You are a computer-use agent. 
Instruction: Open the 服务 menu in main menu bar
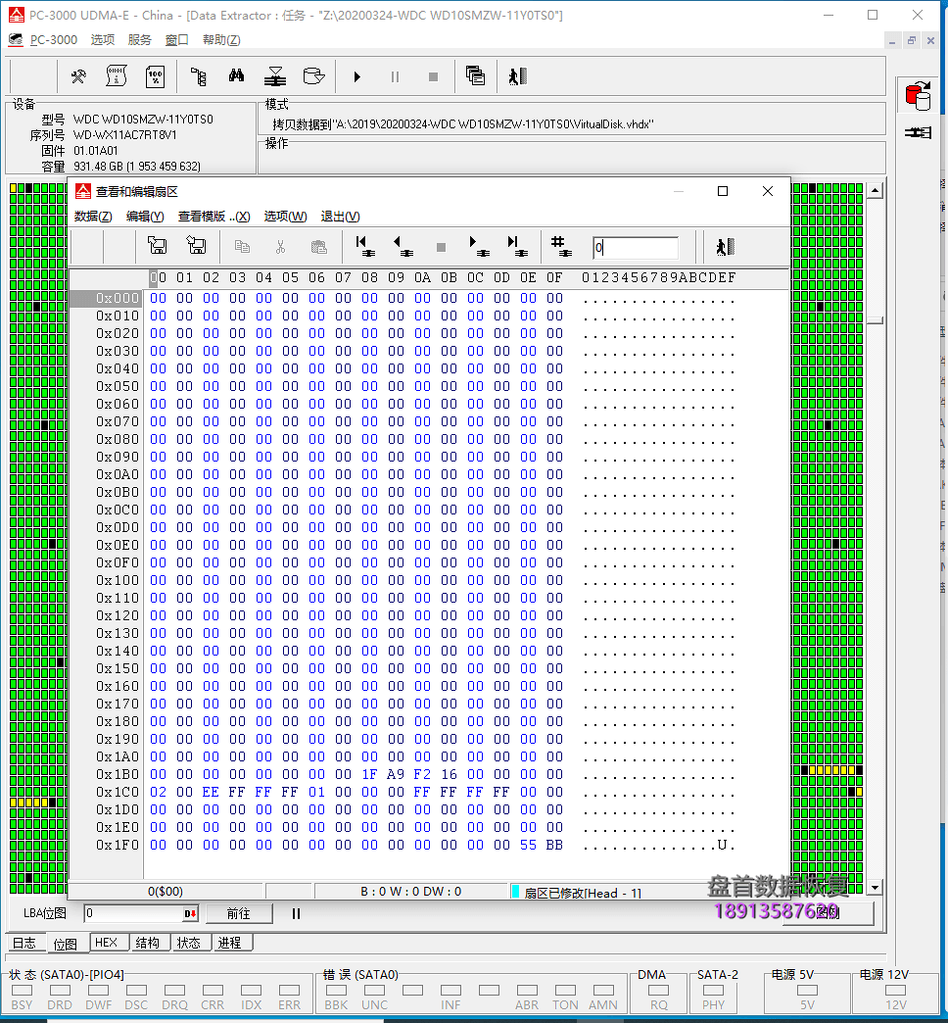139,40
